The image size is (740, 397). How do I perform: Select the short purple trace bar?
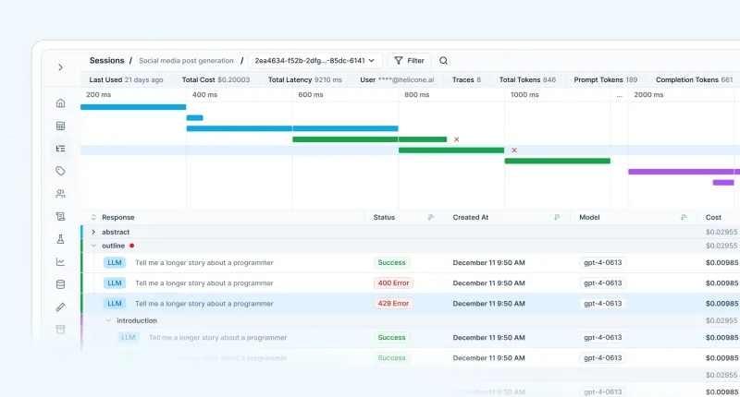tap(723, 183)
